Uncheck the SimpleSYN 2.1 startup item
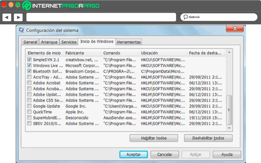The image size is (261, 163). point(29,60)
